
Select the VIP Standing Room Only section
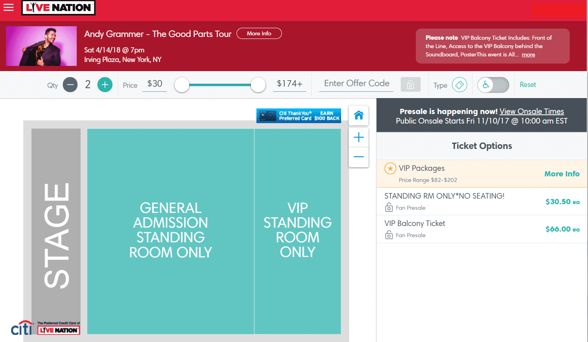tap(298, 231)
